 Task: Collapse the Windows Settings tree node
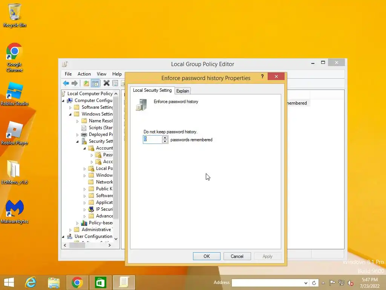70,114
